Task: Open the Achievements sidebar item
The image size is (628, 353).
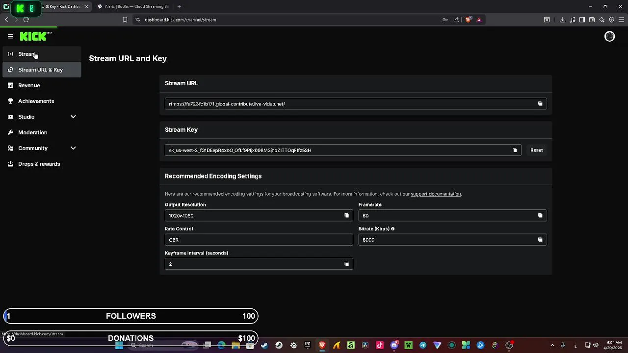Action: tap(41, 101)
